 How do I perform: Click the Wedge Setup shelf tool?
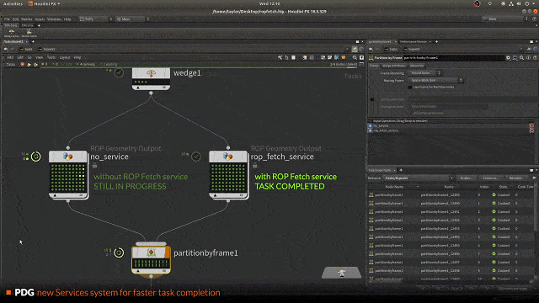click(x=11, y=33)
